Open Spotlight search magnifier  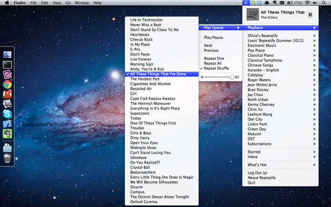click(324, 3)
